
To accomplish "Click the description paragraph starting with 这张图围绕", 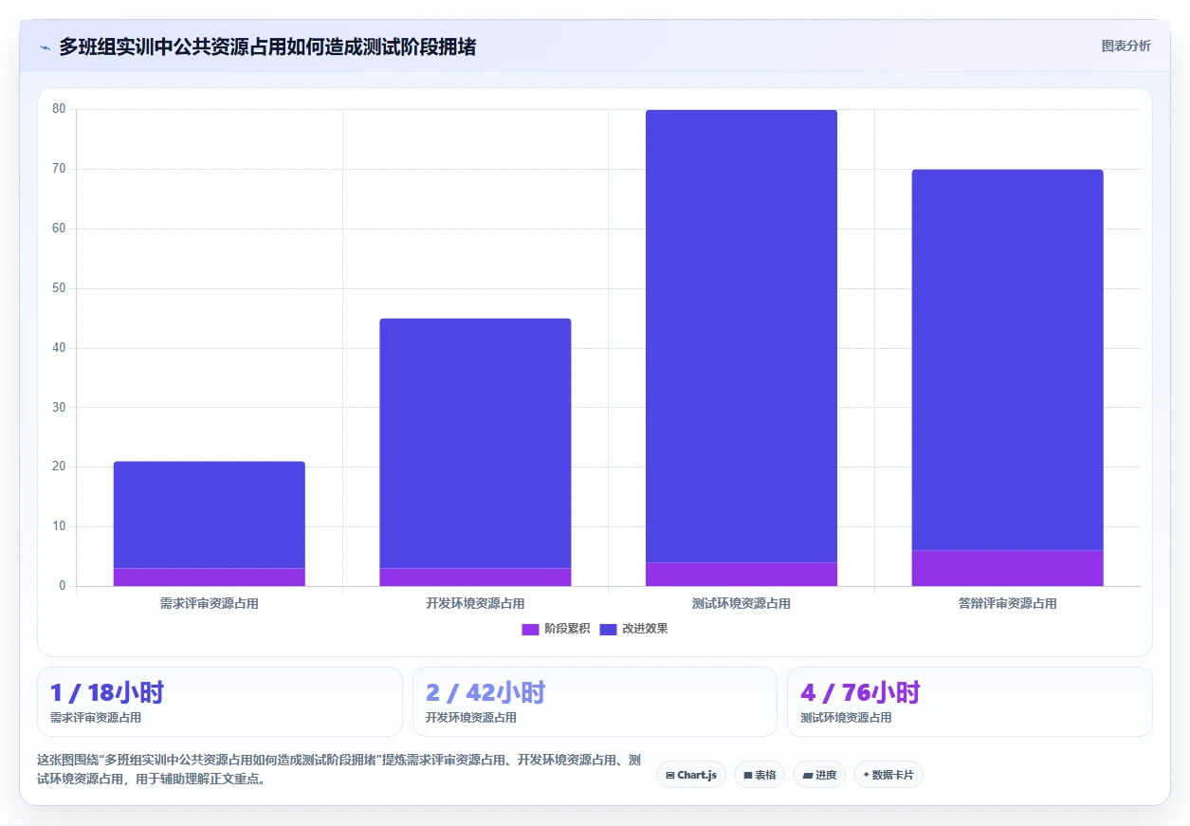I will 339,770.
